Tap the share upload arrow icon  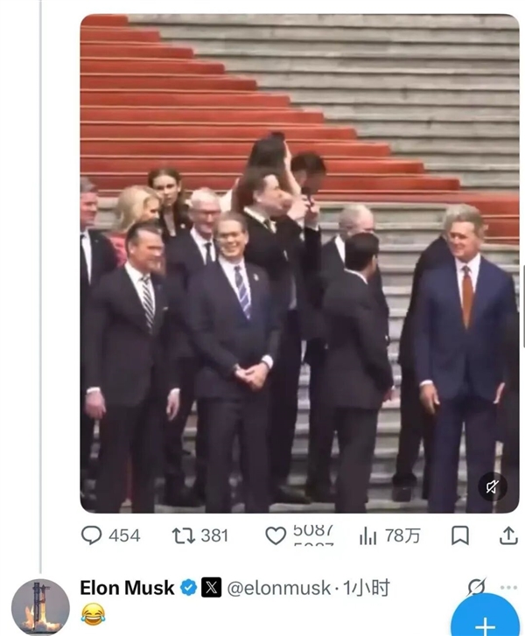tap(508, 535)
